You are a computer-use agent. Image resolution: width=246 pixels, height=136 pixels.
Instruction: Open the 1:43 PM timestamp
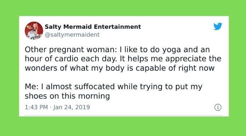36,107
